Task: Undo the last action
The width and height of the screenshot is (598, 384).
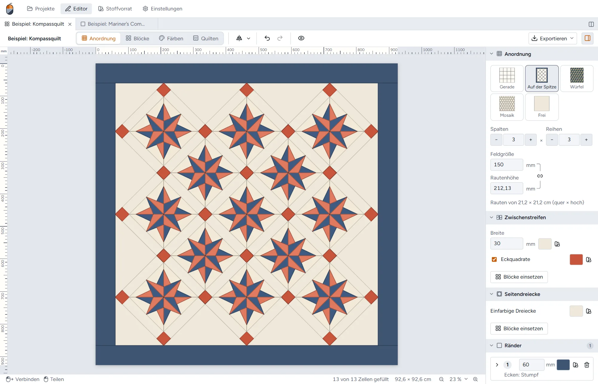Action: click(267, 38)
